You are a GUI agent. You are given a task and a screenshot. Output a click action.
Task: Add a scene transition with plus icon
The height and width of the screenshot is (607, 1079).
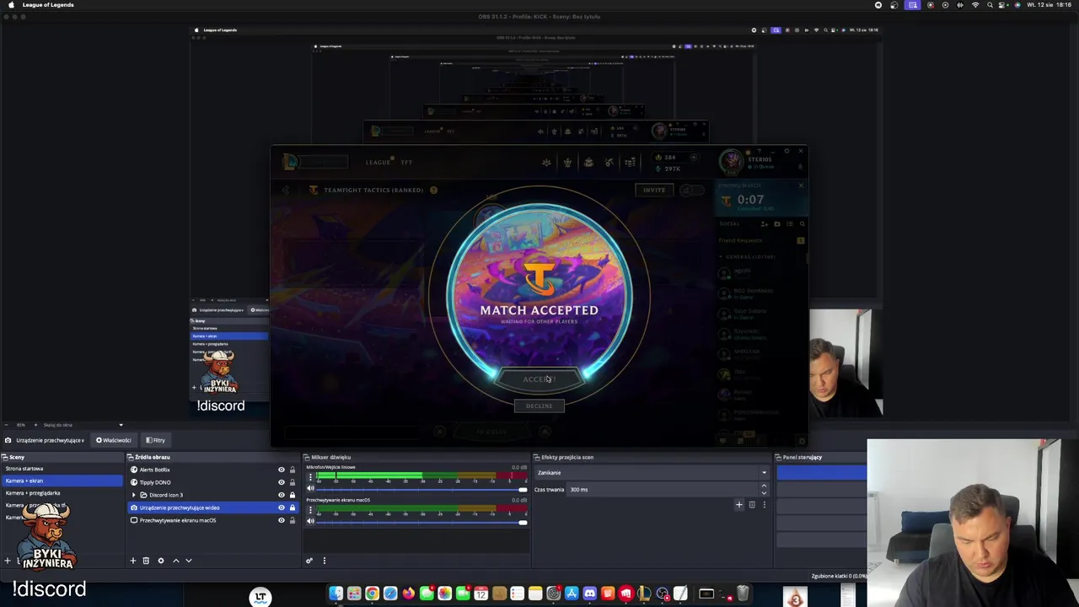point(739,505)
